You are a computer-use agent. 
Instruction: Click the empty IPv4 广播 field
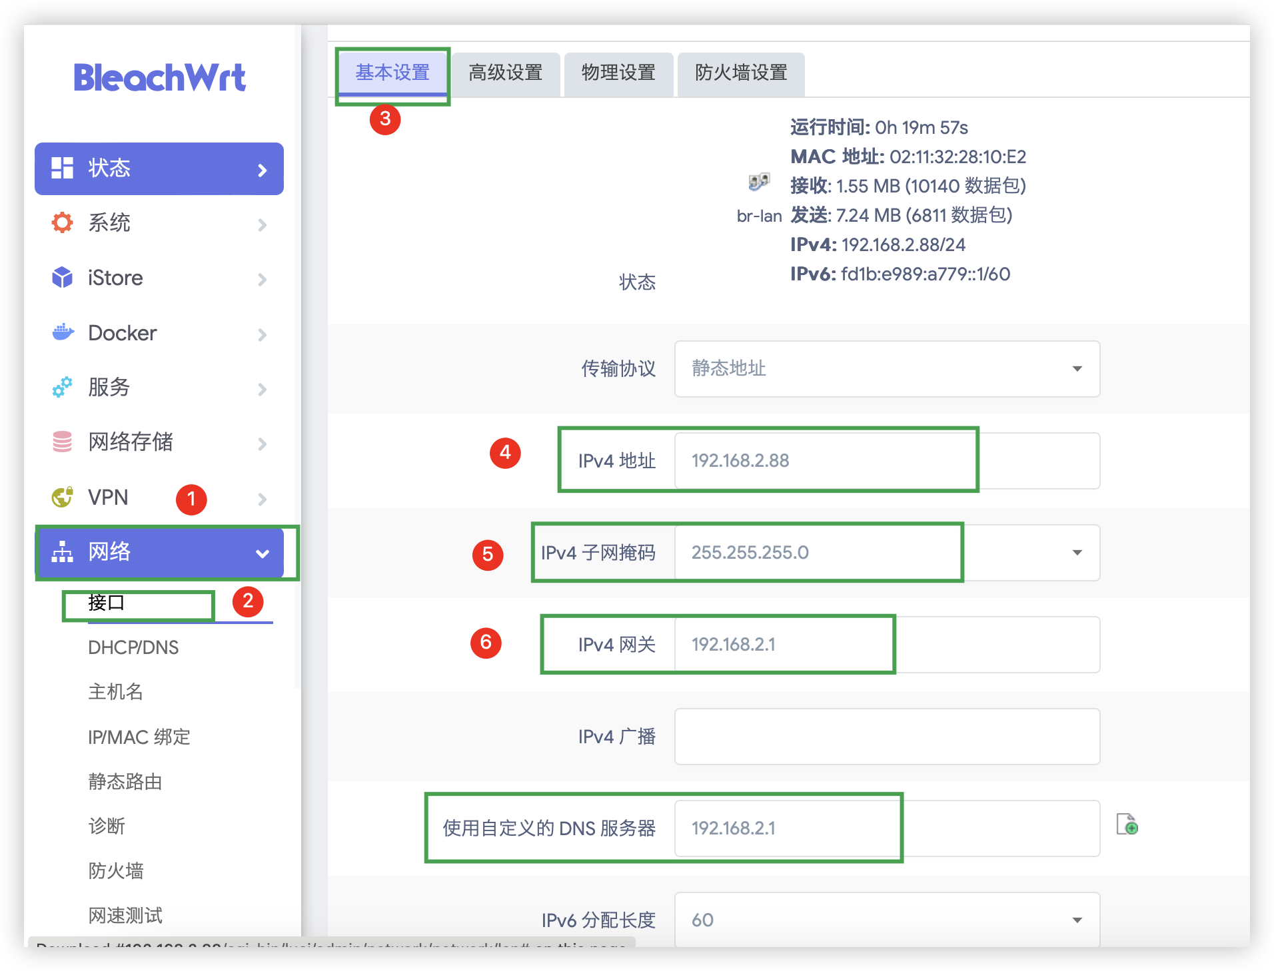point(886,737)
